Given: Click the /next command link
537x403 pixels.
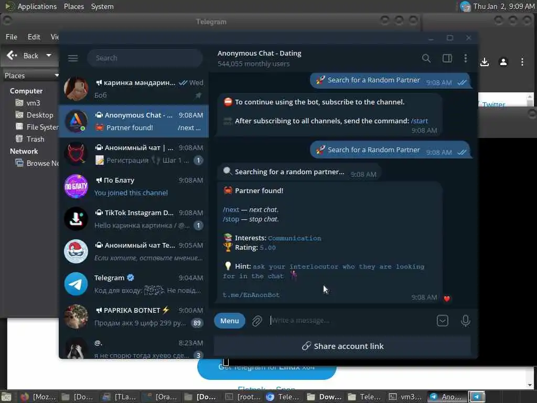Looking at the screenshot, I should pos(231,209).
